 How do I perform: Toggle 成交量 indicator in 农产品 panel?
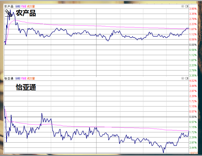point(31,6)
